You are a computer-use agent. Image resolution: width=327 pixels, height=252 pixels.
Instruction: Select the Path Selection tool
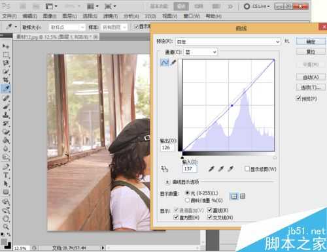(x=6, y=184)
